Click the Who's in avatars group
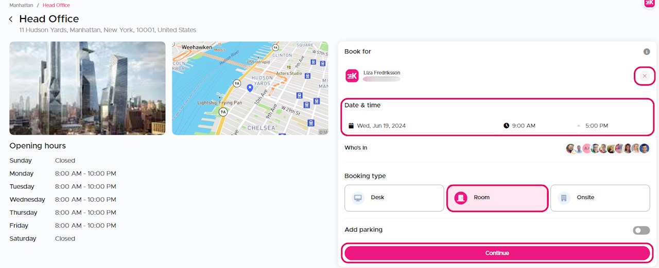 608,148
